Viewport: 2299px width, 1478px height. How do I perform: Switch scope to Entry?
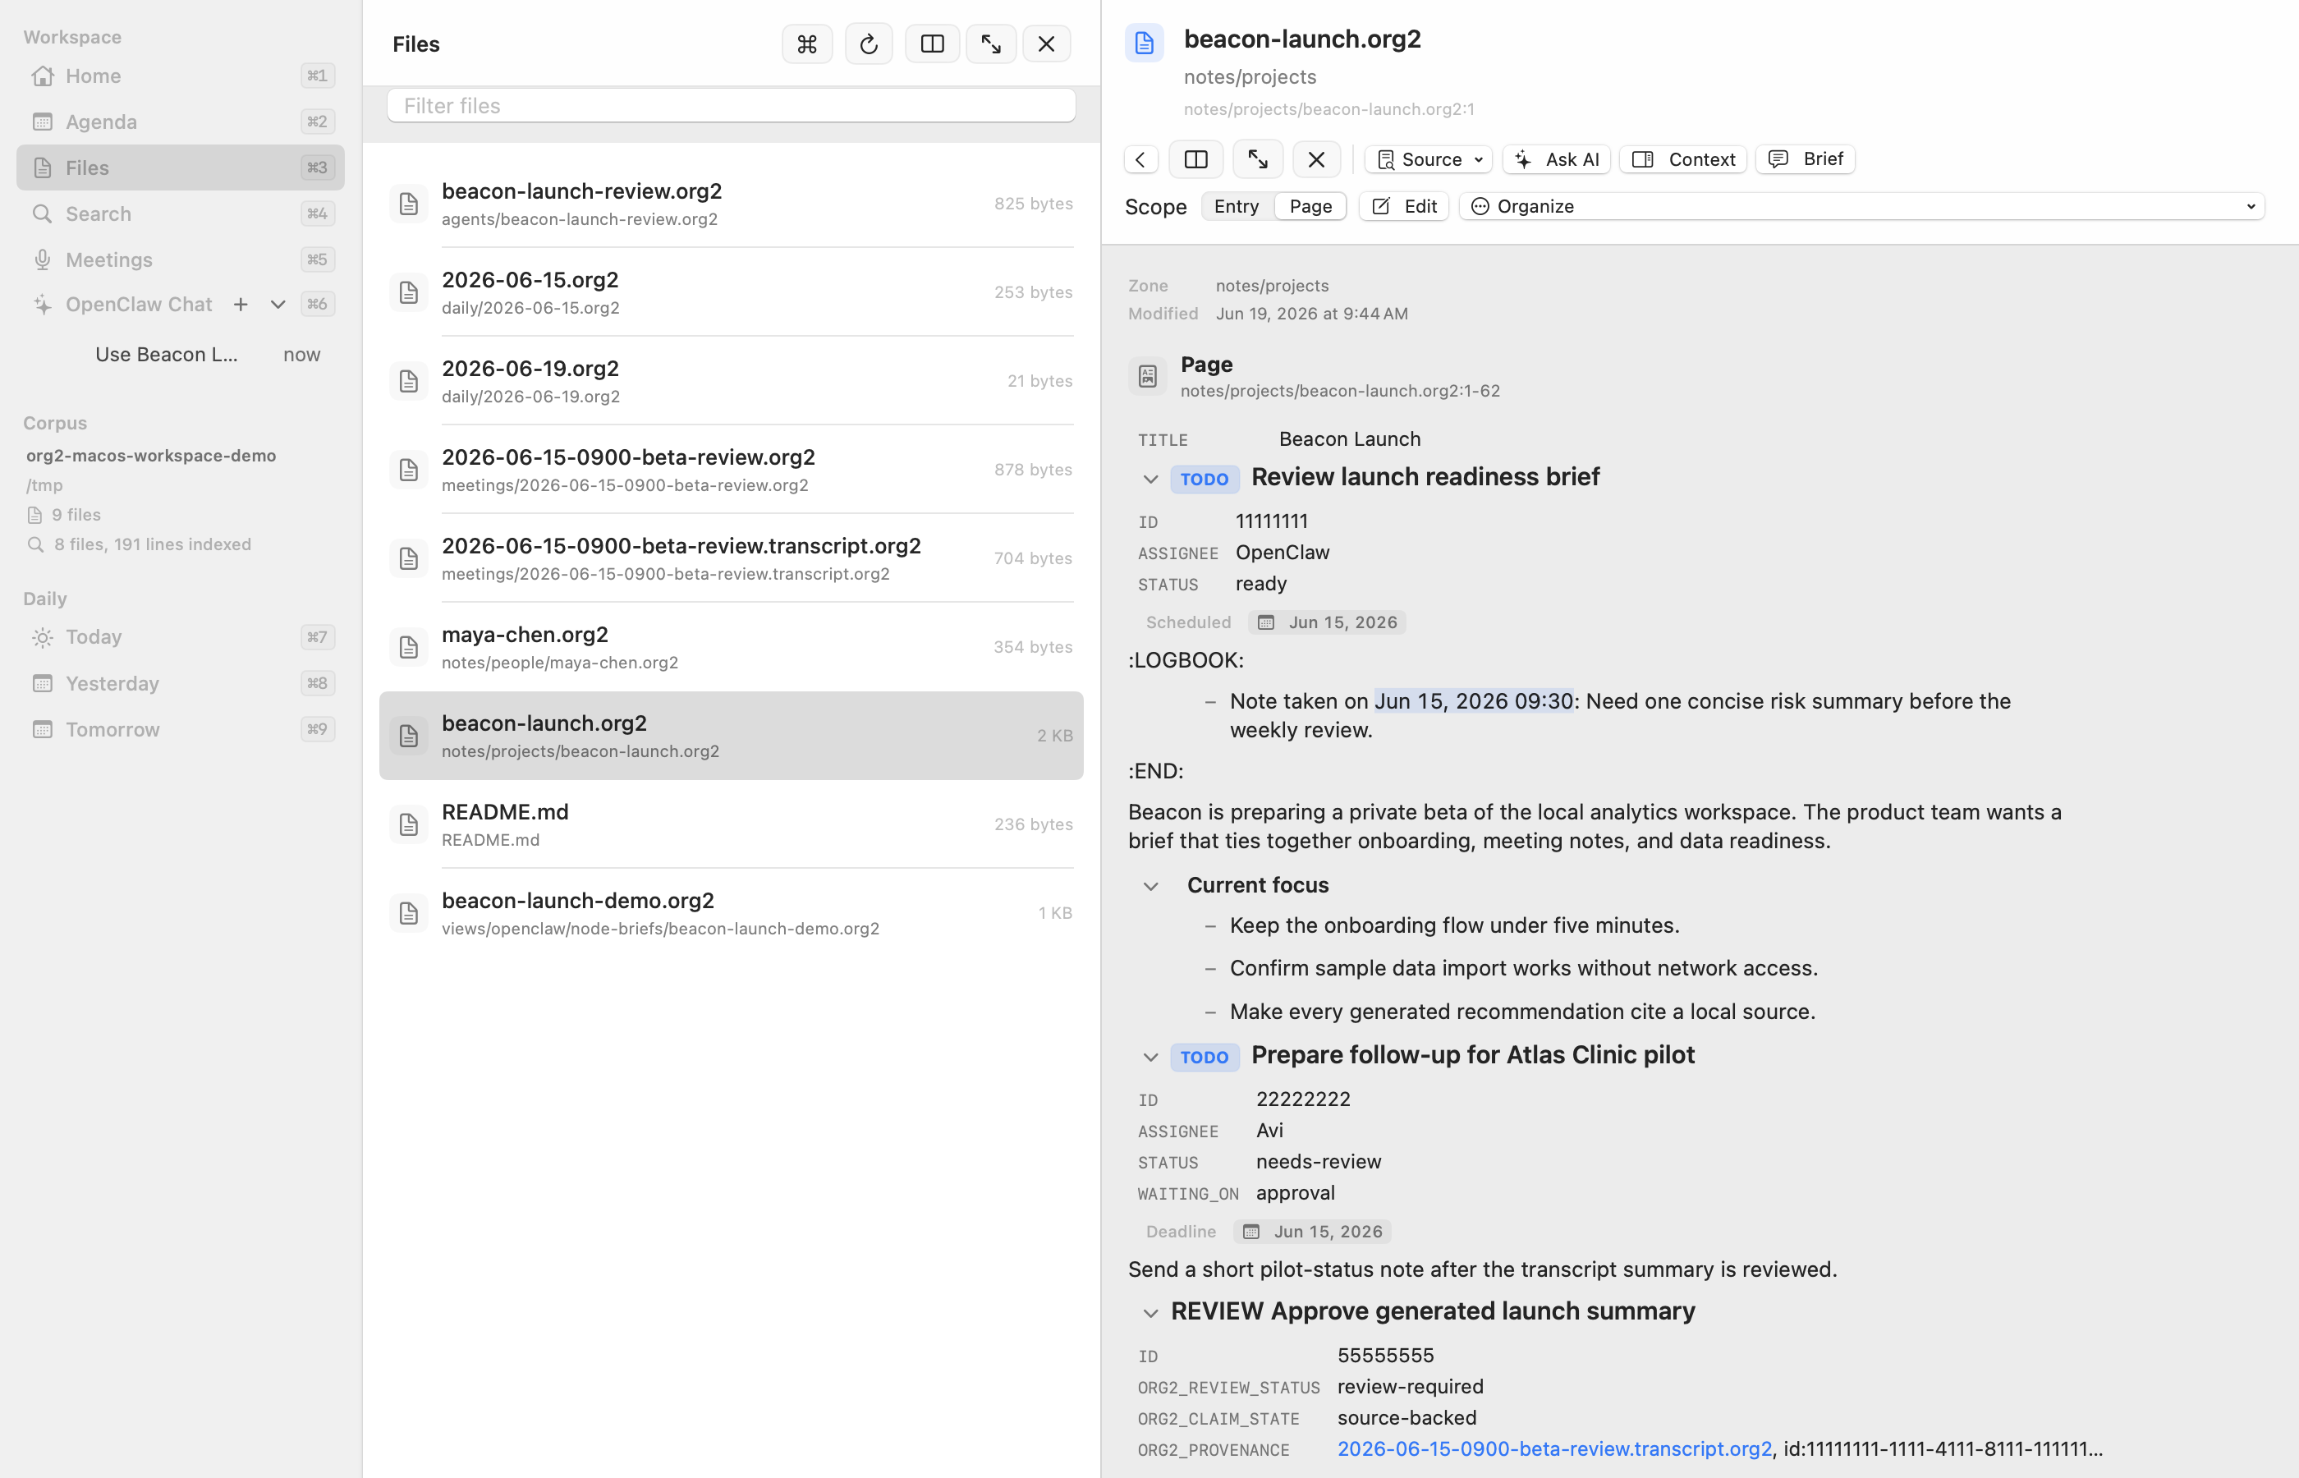[x=1236, y=206]
